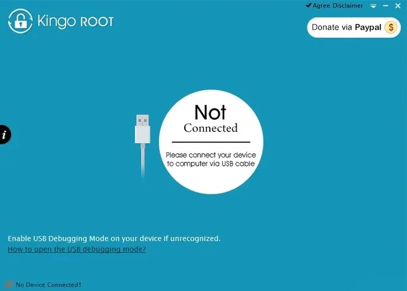Click the large "Not" heading in circle
This screenshot has height=291, width=407.
click(210, 112)
